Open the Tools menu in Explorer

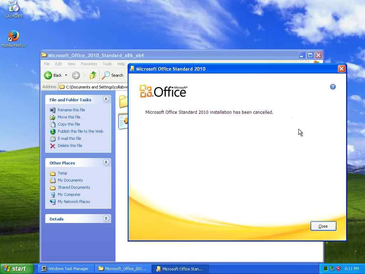point(107,64)
